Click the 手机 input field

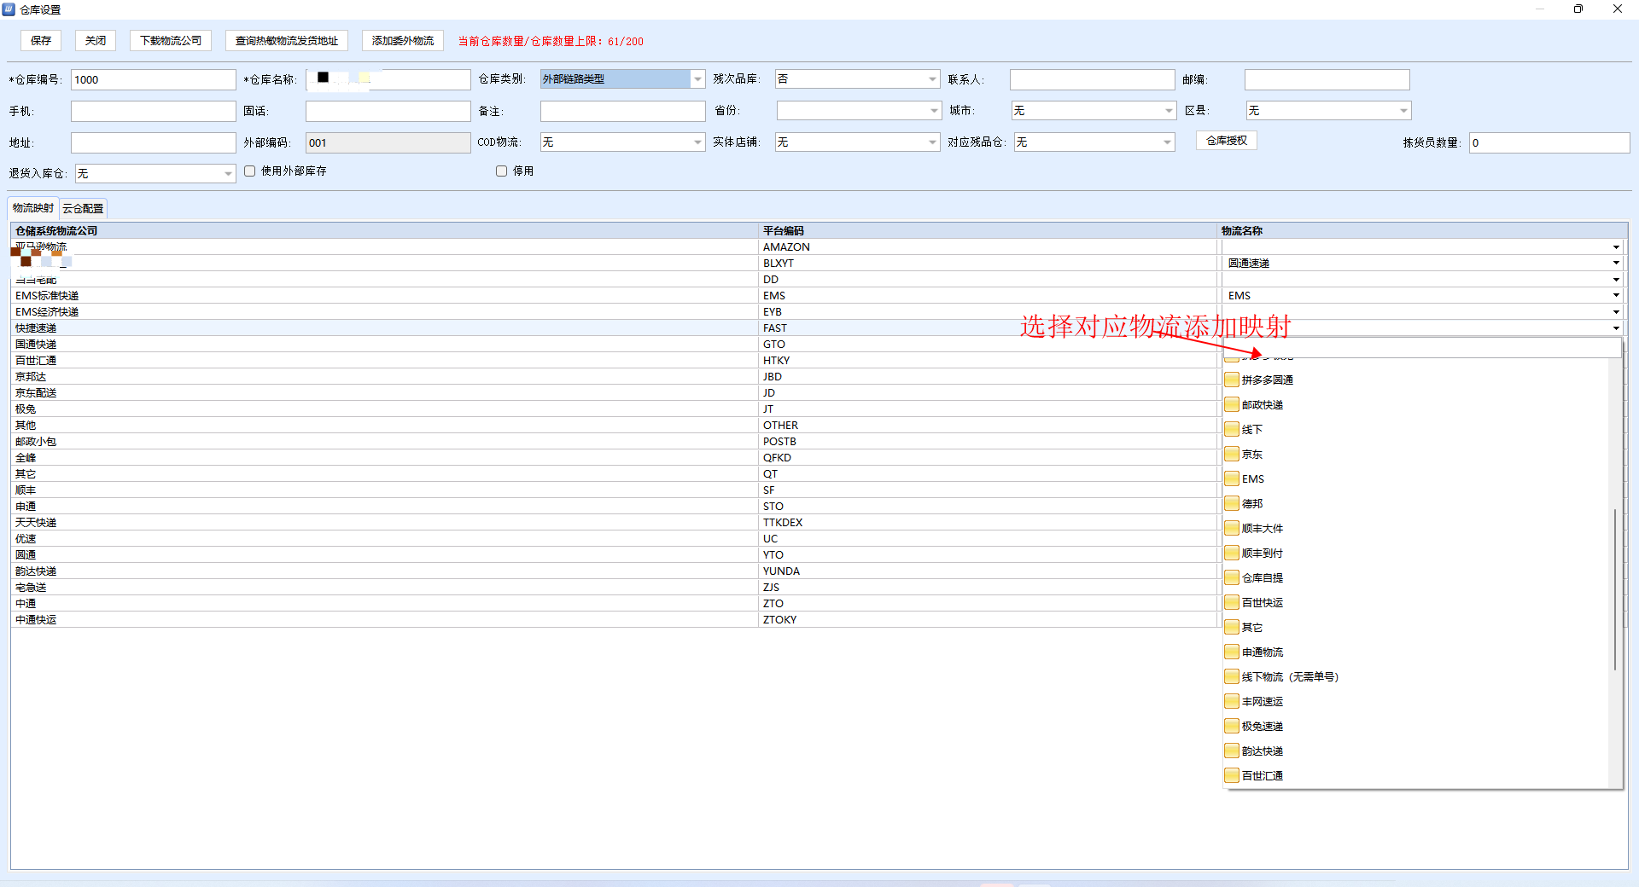tap(154, 111)
